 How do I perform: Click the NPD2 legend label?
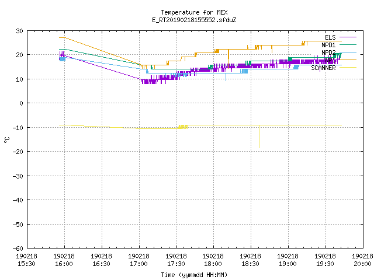click(x=328, y=52)
